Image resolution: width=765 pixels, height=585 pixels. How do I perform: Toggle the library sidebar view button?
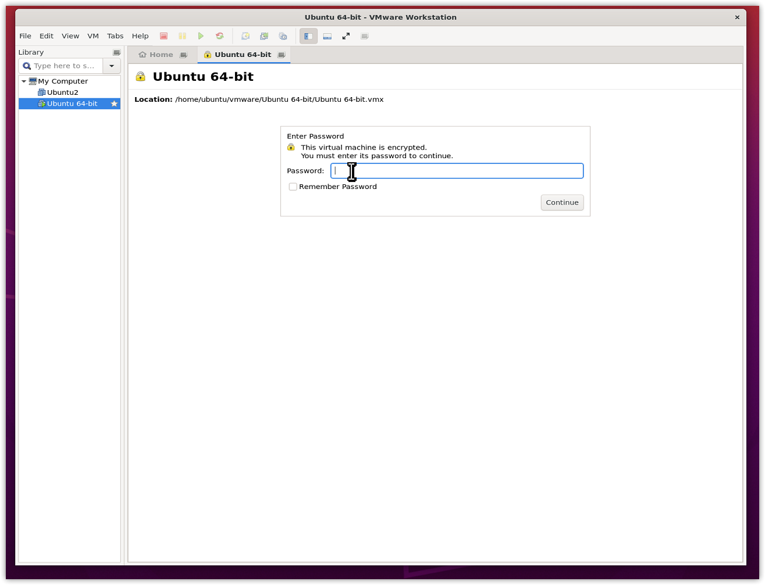point(308,36)
